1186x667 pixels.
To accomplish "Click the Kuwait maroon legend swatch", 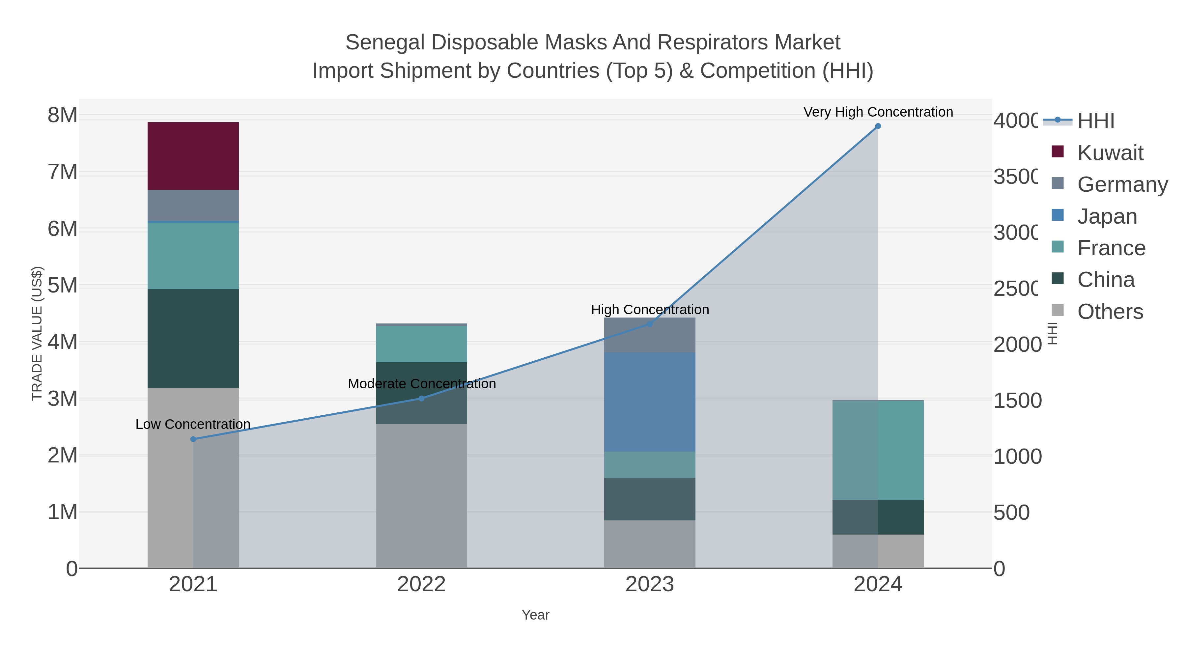I will coord(1058,151).
